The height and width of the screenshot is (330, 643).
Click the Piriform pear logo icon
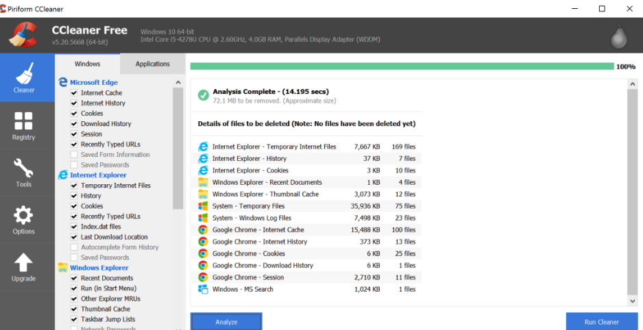(621, 36)
